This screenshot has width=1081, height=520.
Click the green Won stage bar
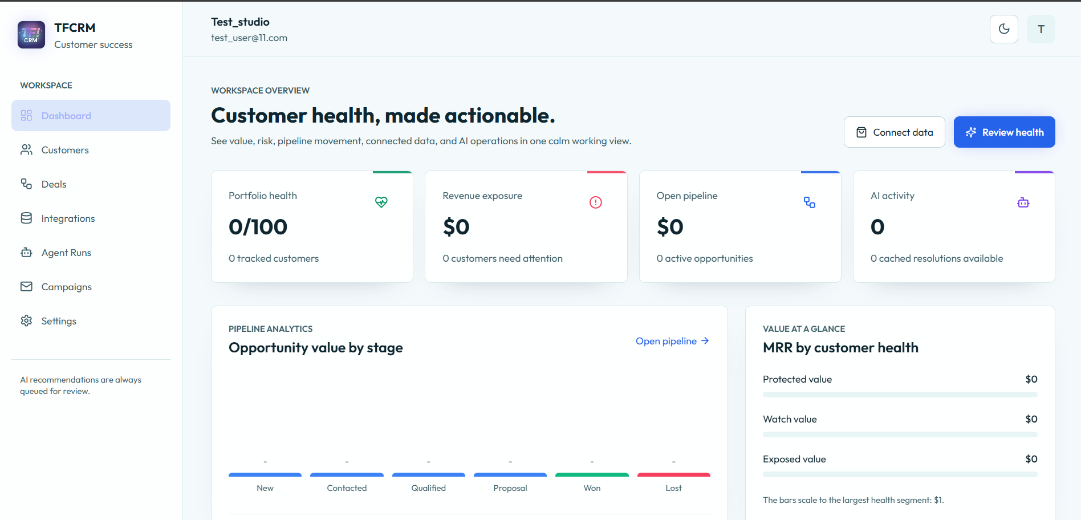pos(592,474)
